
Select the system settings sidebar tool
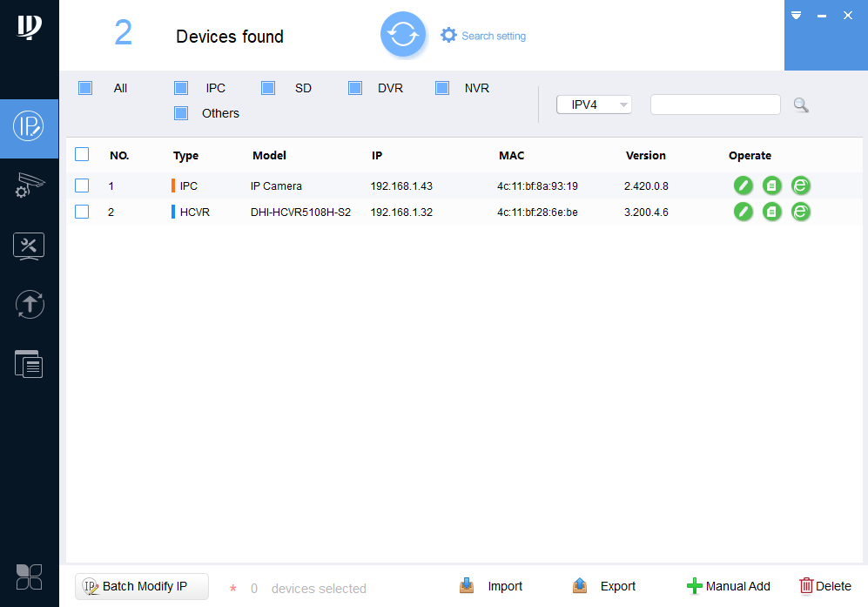(29, 246)
